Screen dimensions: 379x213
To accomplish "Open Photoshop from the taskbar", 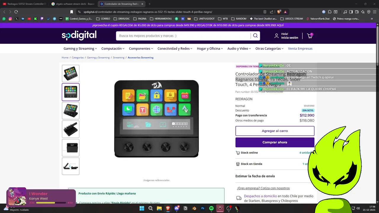I will pos(203,208).
